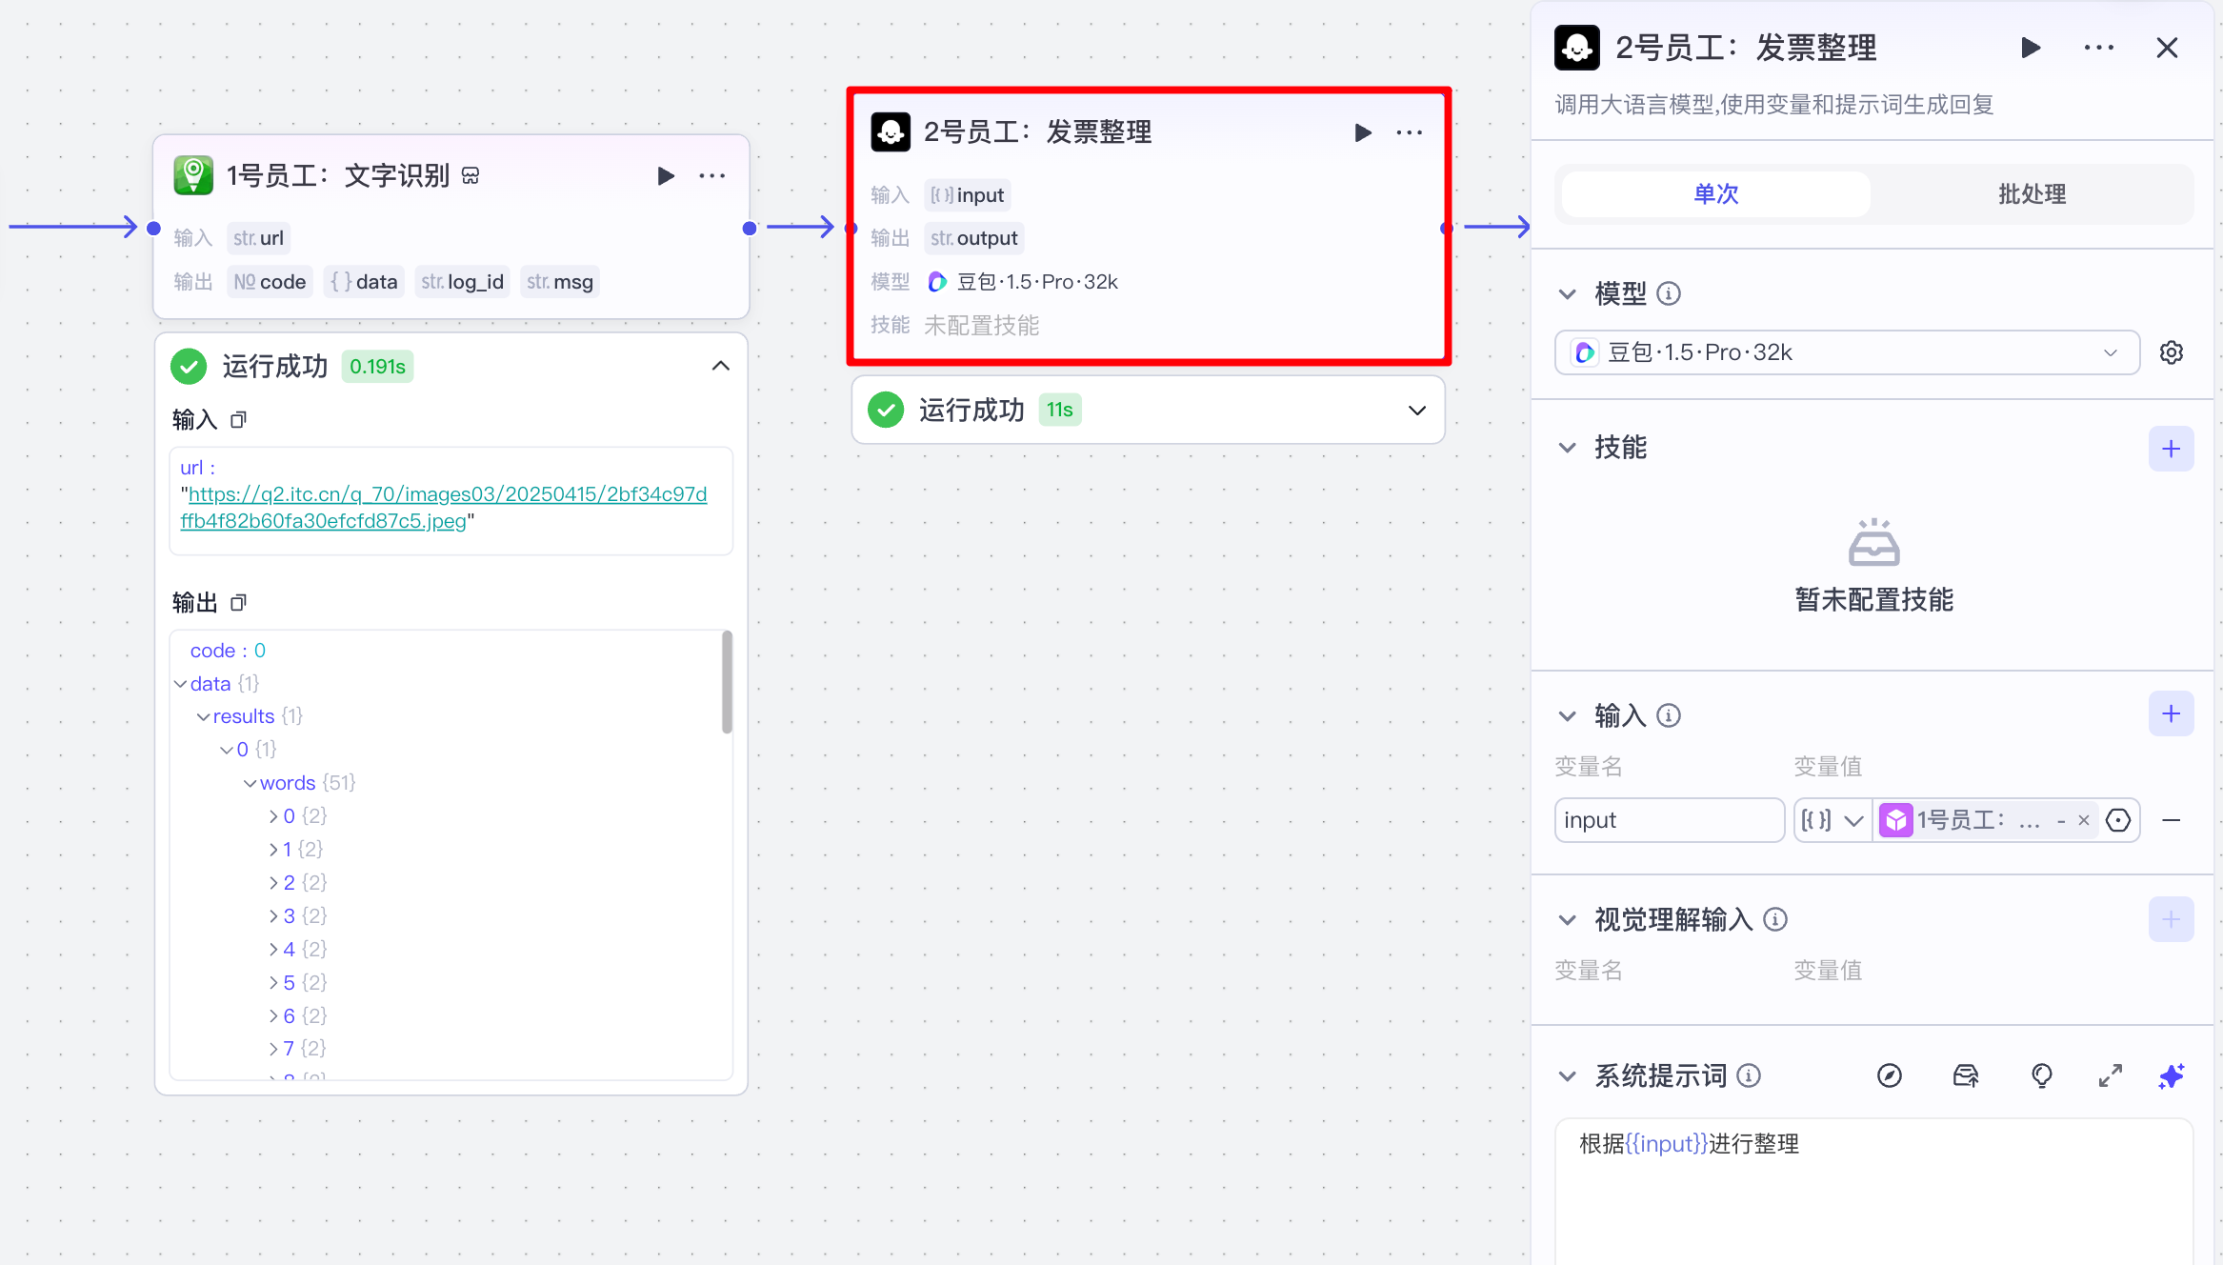Open more options on 文字识别 node
This screenshot has height=1265, width=2223.
click(x=711, y=176)
